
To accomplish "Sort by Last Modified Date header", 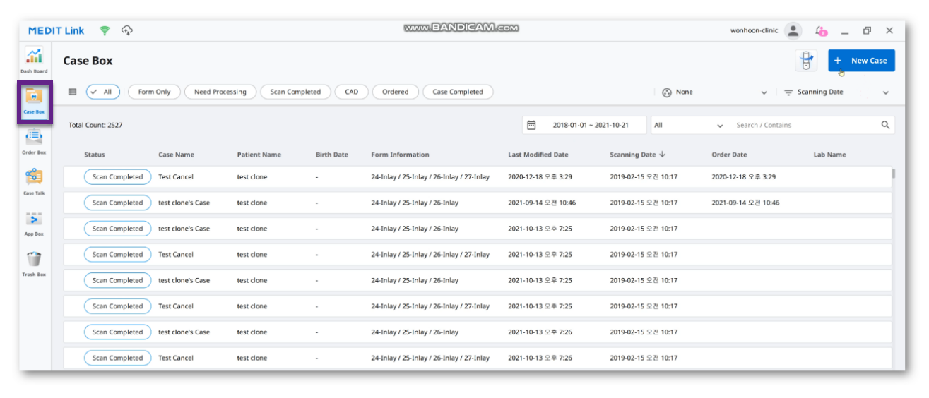I will point(538,155).
